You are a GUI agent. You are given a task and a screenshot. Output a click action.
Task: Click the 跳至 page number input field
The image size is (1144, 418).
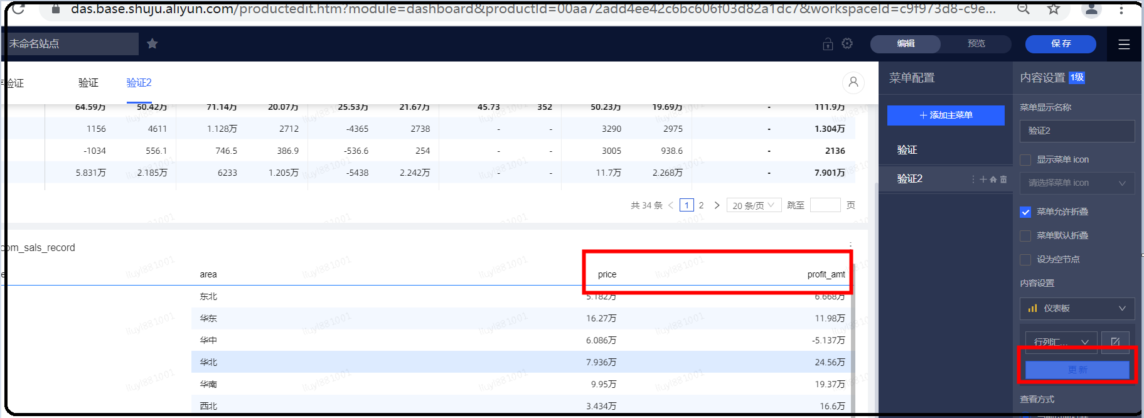coord(825,205)
